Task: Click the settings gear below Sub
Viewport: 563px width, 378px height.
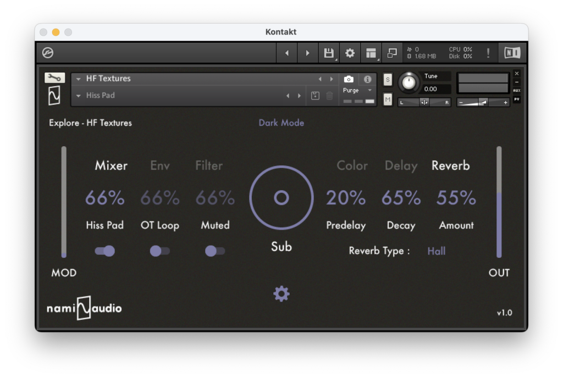Action: point(281,293)
